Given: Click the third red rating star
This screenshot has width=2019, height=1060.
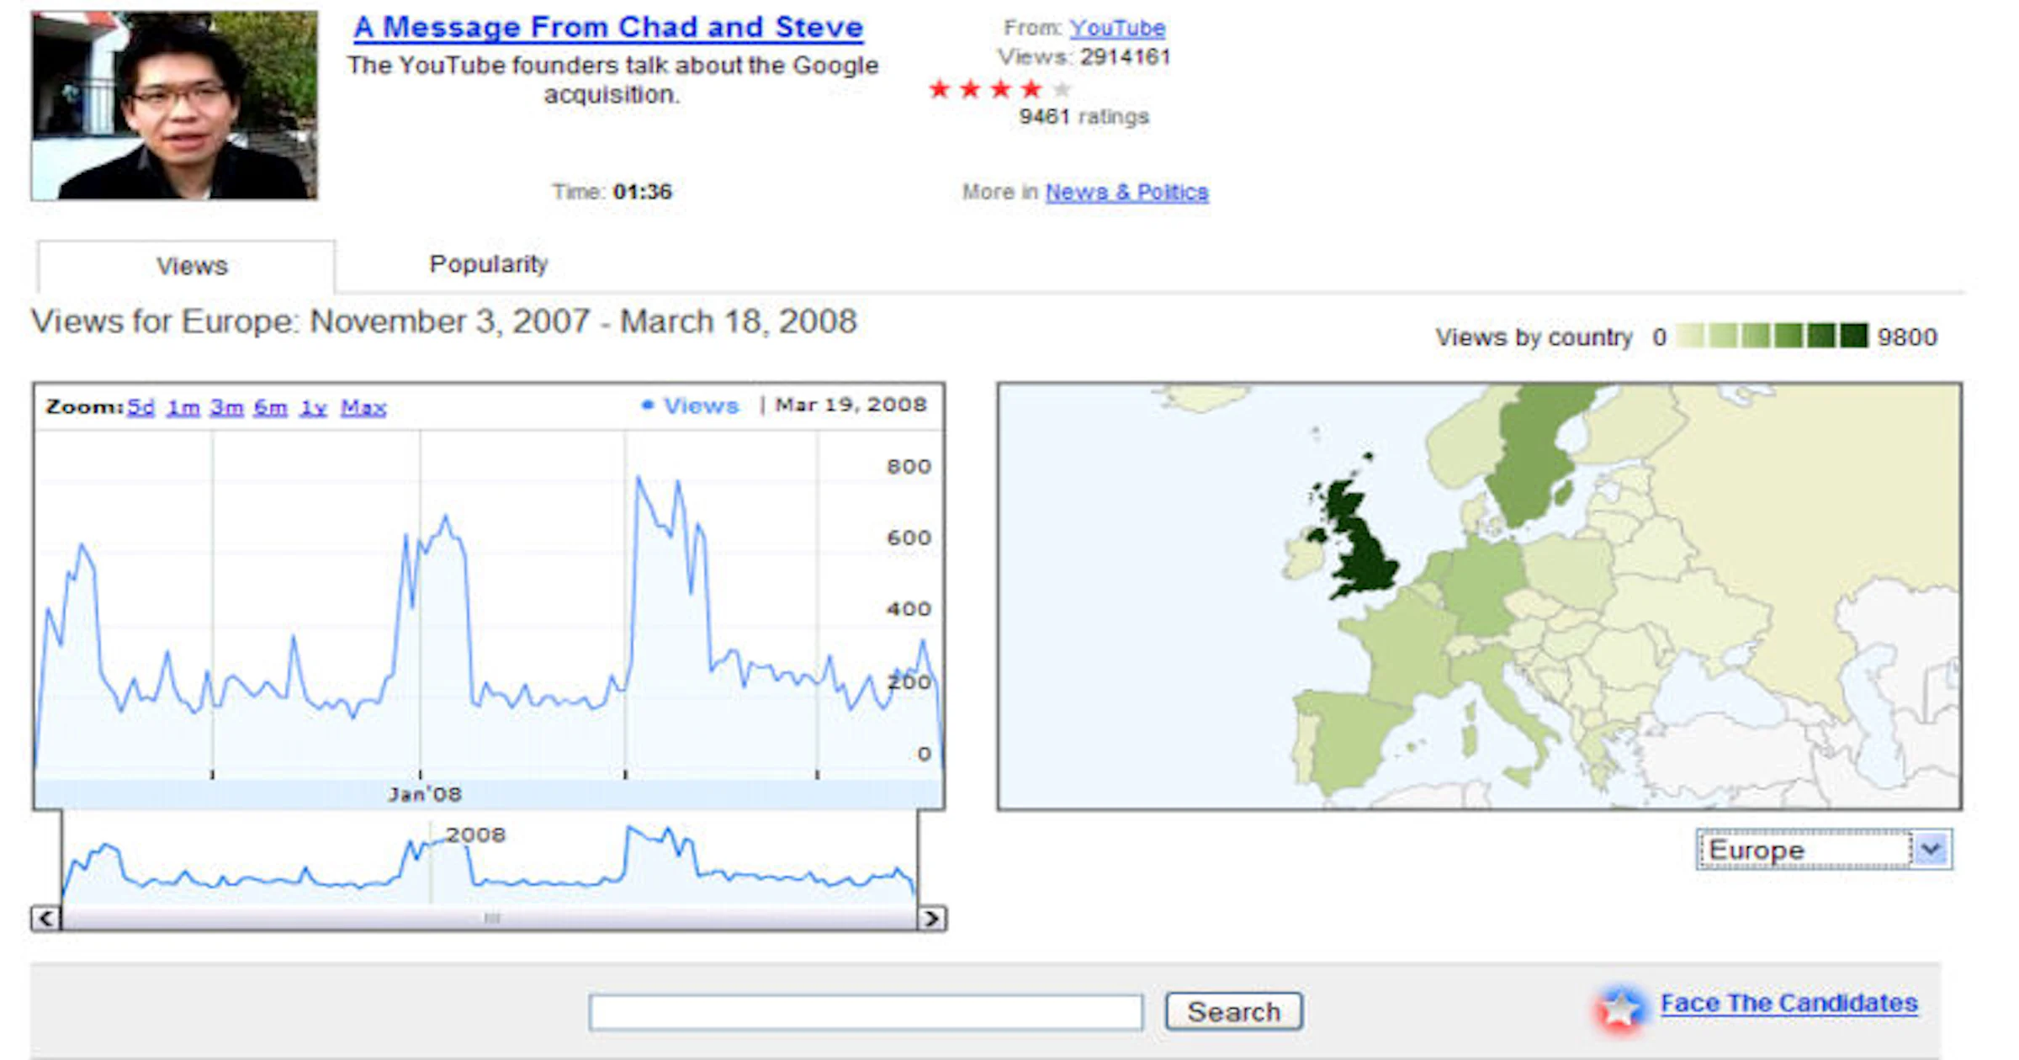Looking at the screenshot, I should click(1000, 88).
